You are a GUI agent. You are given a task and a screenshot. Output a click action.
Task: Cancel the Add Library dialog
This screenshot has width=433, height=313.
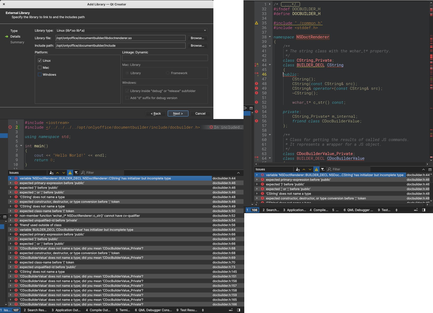[200, 113]
